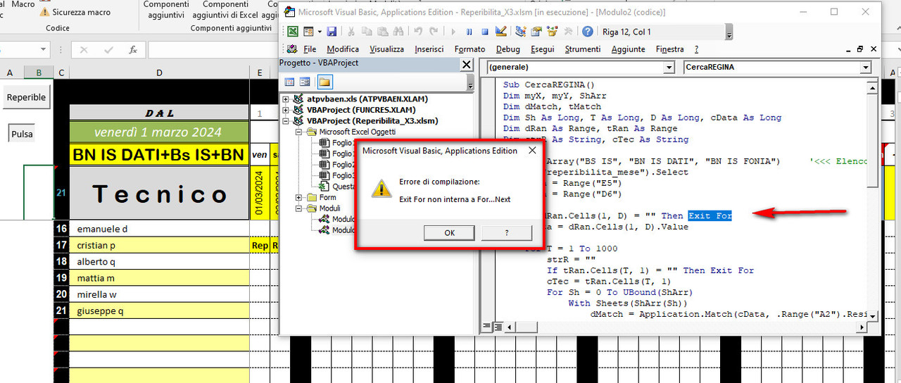Image resolution: width=901 pixels, height=383 pixels.
Task: Click View Object icon in Project panel
Action: (x=305, y=82)
